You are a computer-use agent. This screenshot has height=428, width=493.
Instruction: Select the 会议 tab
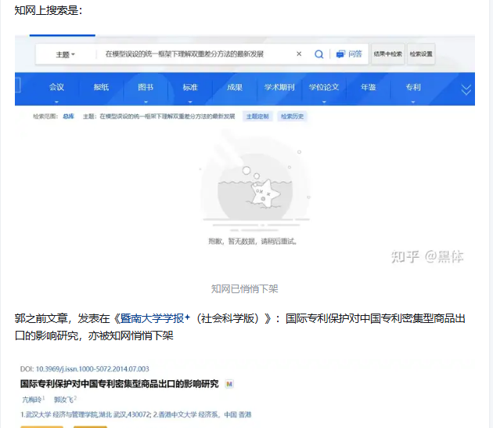pyautogui.click(x=56, y=87)
